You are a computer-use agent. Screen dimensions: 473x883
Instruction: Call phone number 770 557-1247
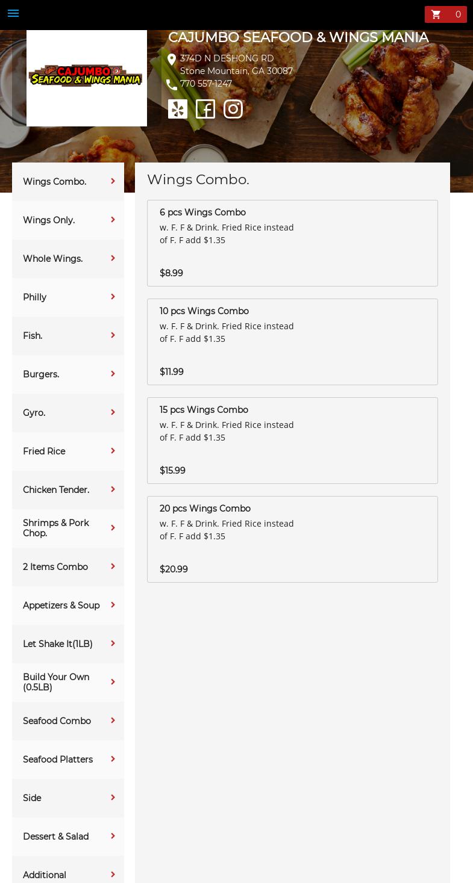[206, 84]
